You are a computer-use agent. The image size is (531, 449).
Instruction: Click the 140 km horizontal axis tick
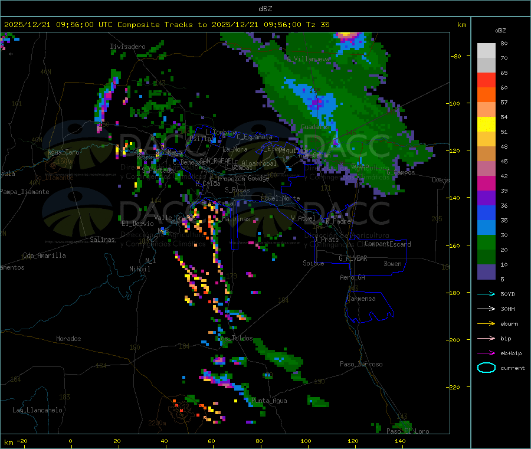click(x=400, y=441)
